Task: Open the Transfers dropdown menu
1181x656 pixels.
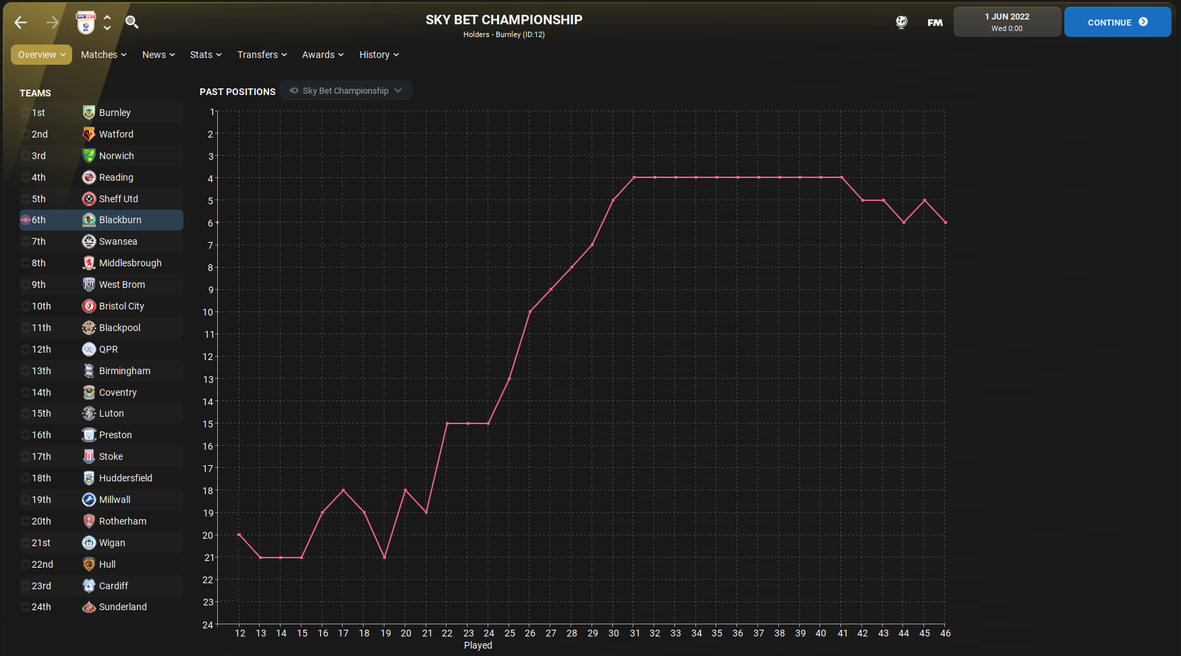Action: tap(262, 55)
